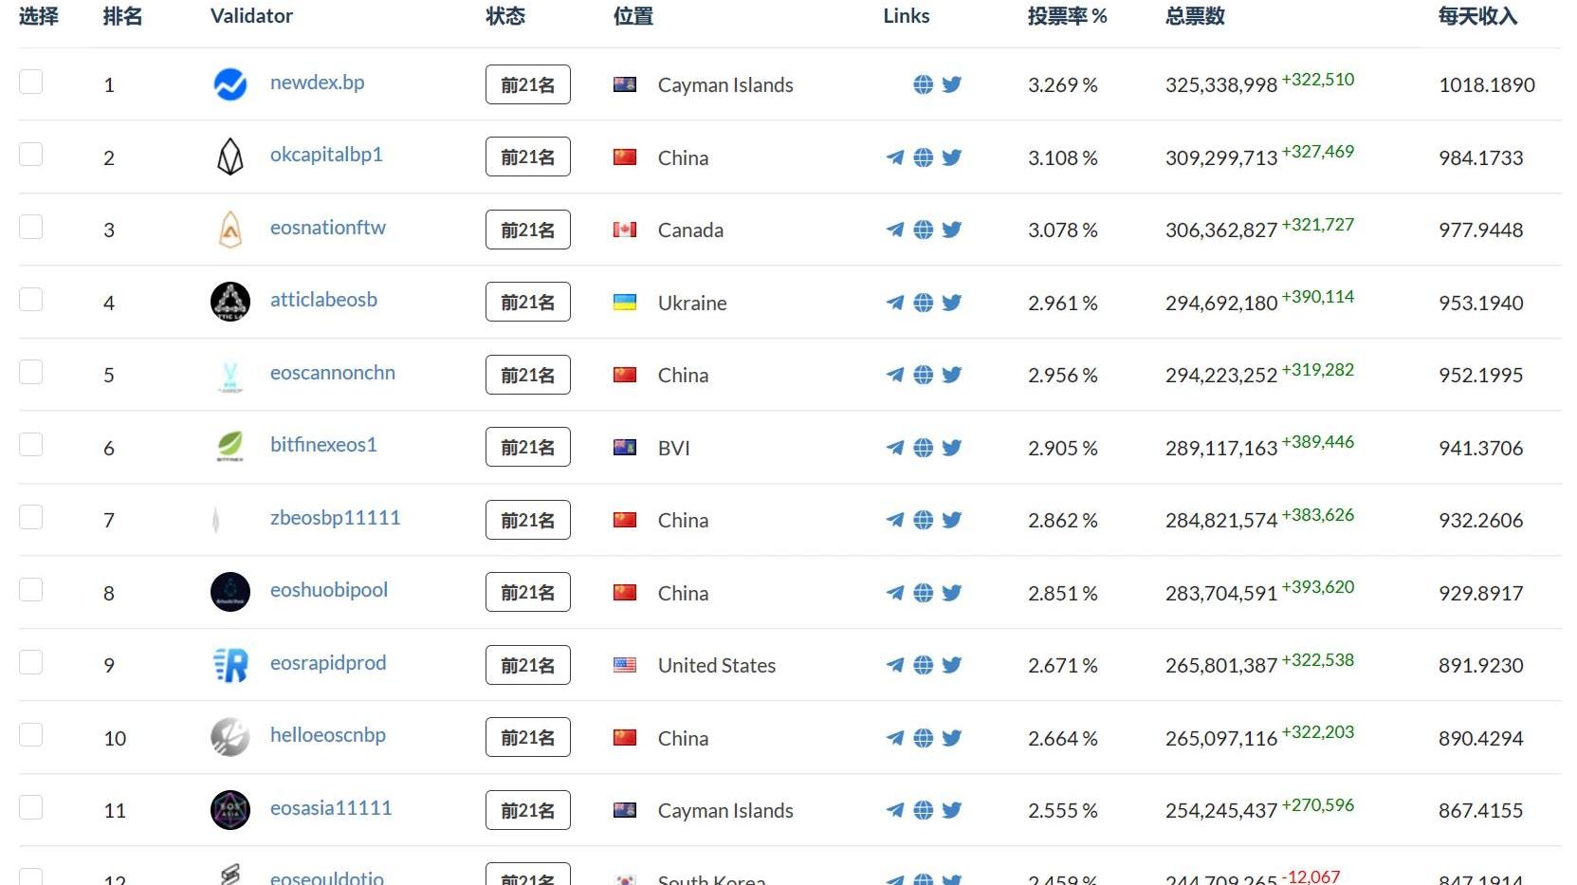This screenshot has height=885, width=1577.
Task: Click the Validator column header
Action: pyautogui.click(x=251, y=16)
